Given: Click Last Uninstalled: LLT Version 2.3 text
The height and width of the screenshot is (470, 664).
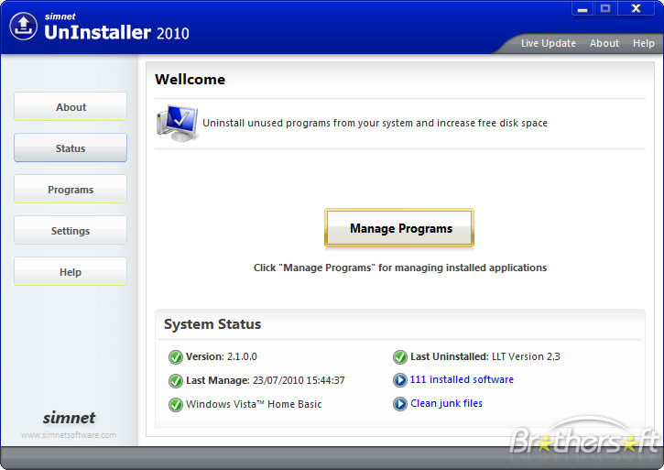Looking at the screenshot, I should tap(485, 356).
